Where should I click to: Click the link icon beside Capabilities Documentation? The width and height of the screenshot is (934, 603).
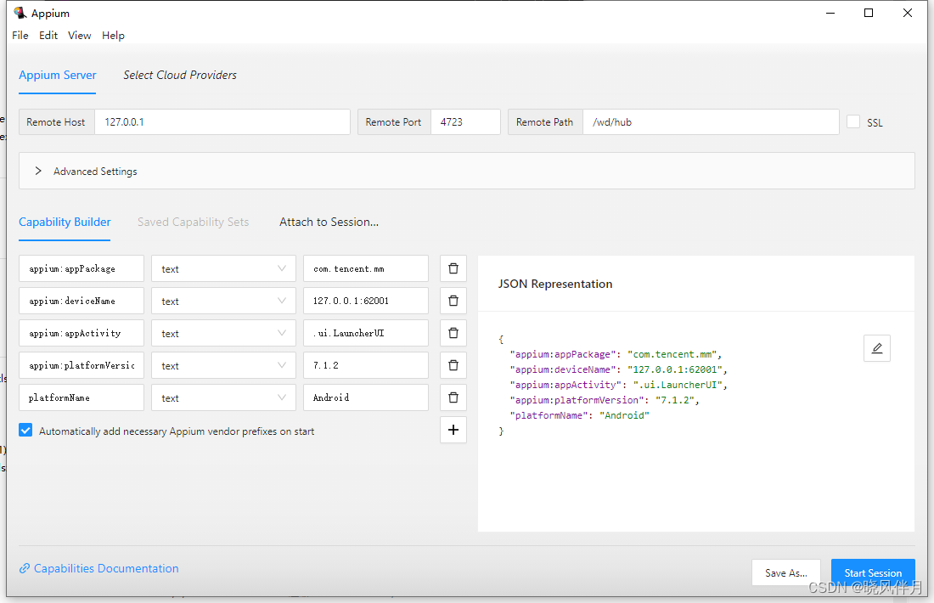coord(25,568)
